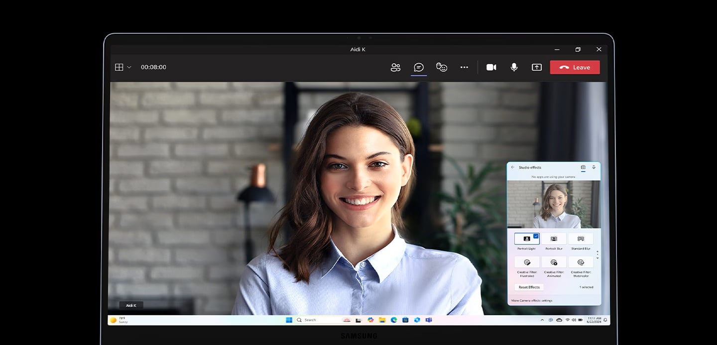Image resolution: width=717 pixels, height=345 pixels.
Task: Open the meeting chat icon
Action: tap(419, 68)
